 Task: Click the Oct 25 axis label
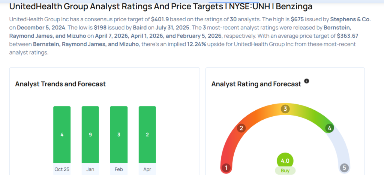click(x=62, y=169)
